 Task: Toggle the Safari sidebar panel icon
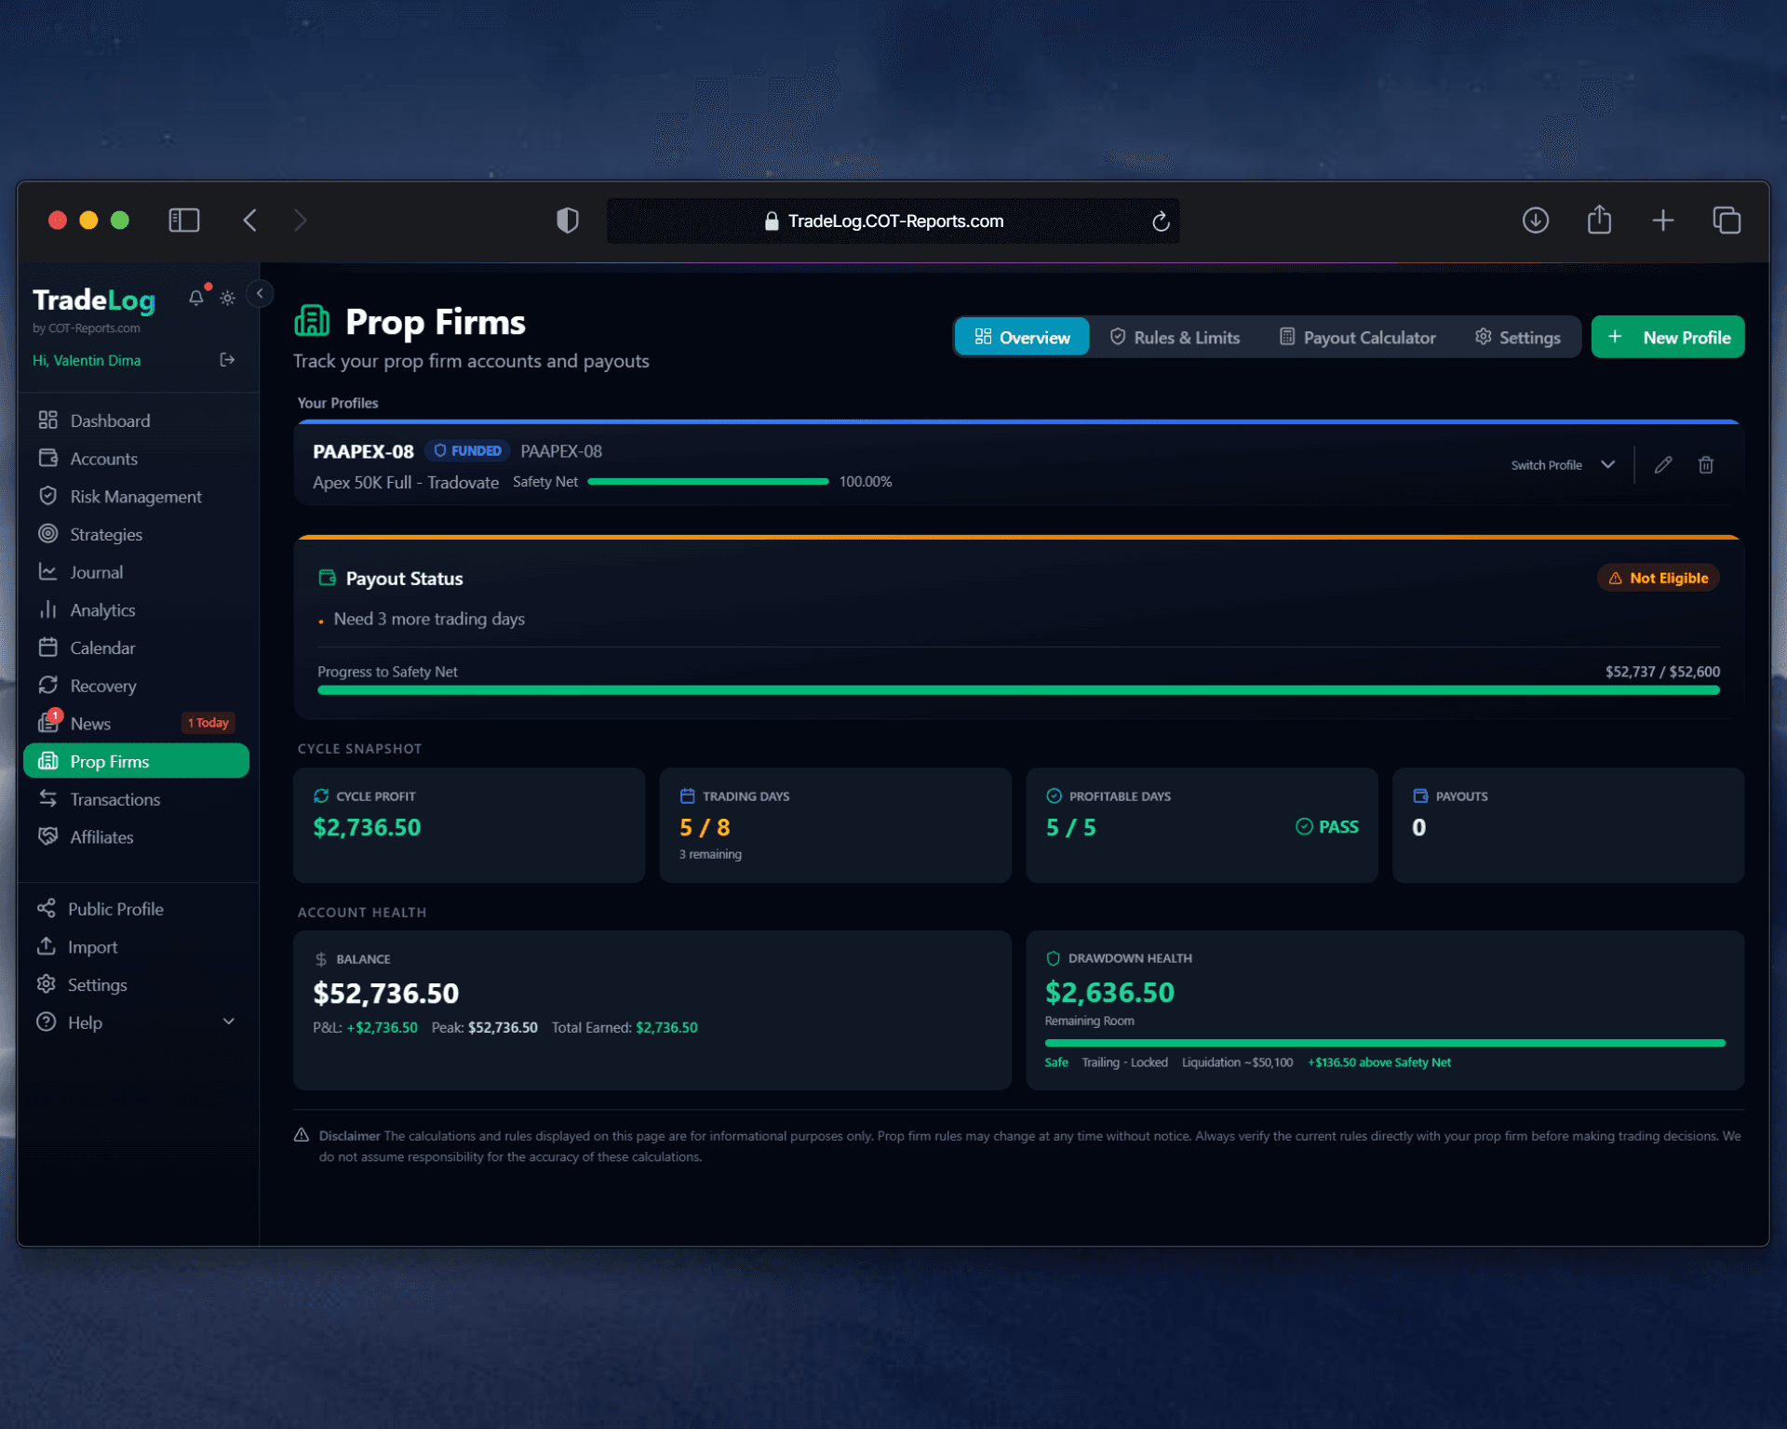[184, 220]
